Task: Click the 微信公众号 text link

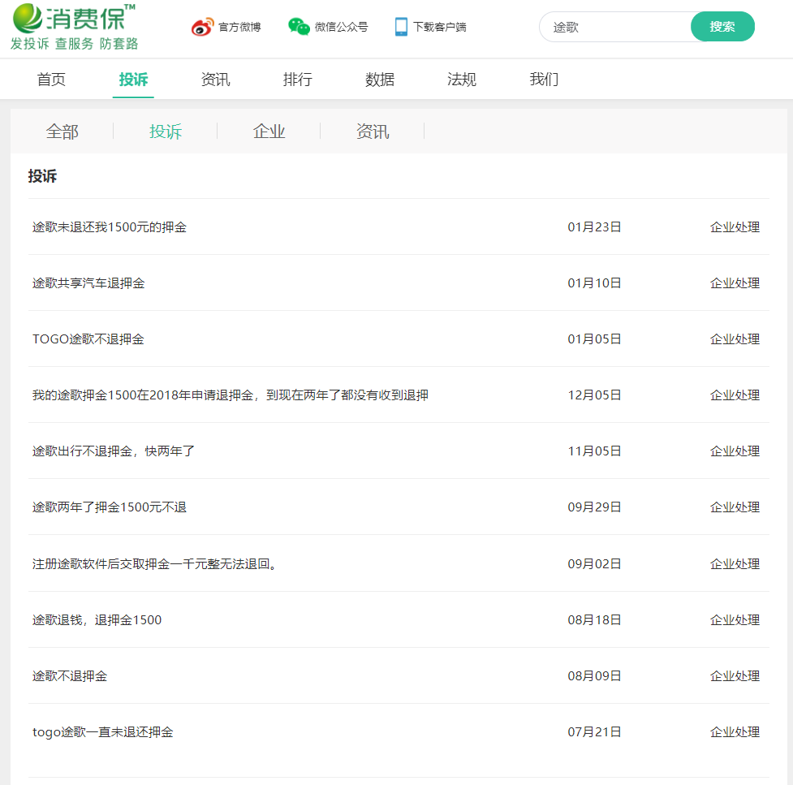Action: (x=342, y=27)
